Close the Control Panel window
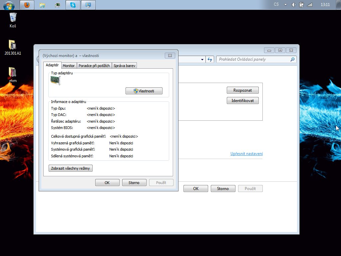The width and height of the screenshot is (341, 256). coord(291,50)
